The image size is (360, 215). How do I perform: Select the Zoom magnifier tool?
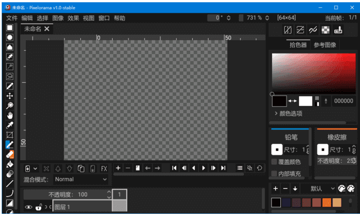click(10, 106)
